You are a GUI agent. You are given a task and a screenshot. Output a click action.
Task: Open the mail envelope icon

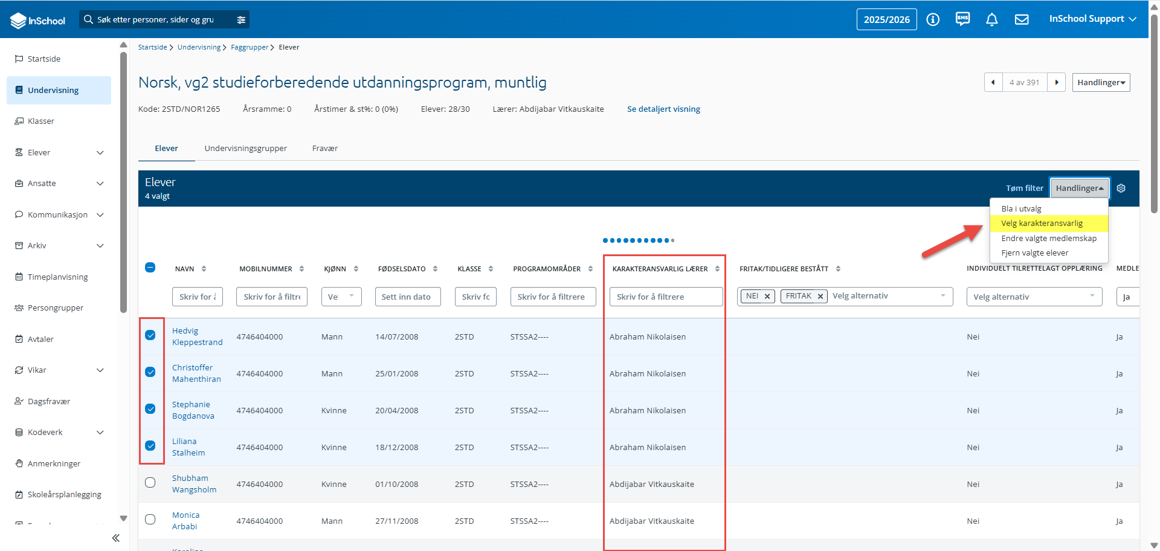(1022, 19)
